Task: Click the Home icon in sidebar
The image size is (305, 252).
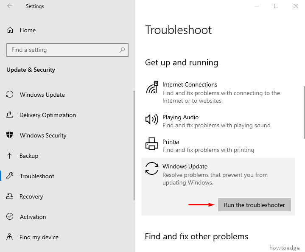Action: coord(10,30)
